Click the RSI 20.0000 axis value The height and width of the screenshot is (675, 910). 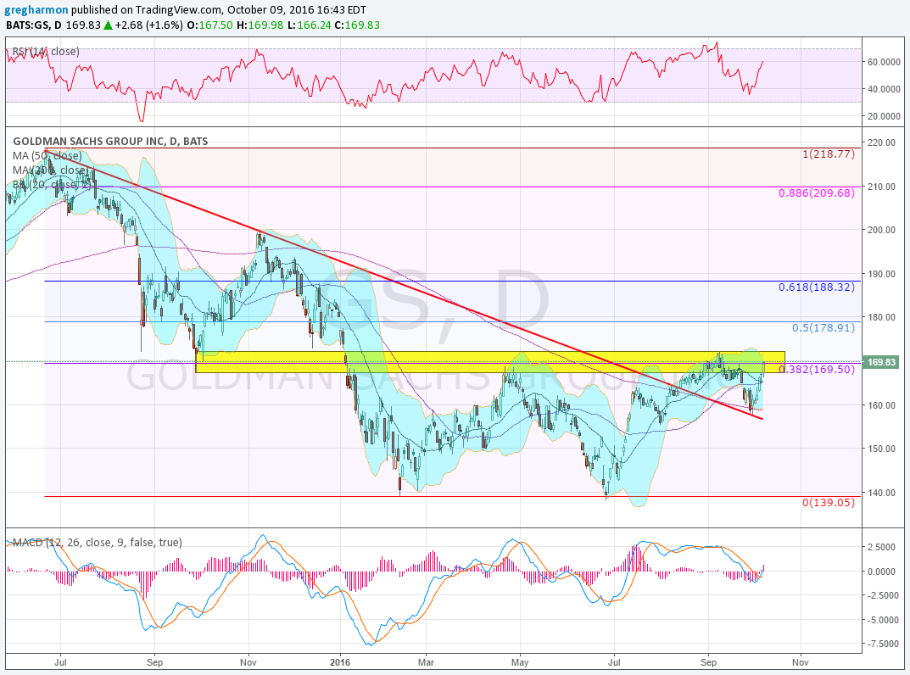tap(884, 116)
